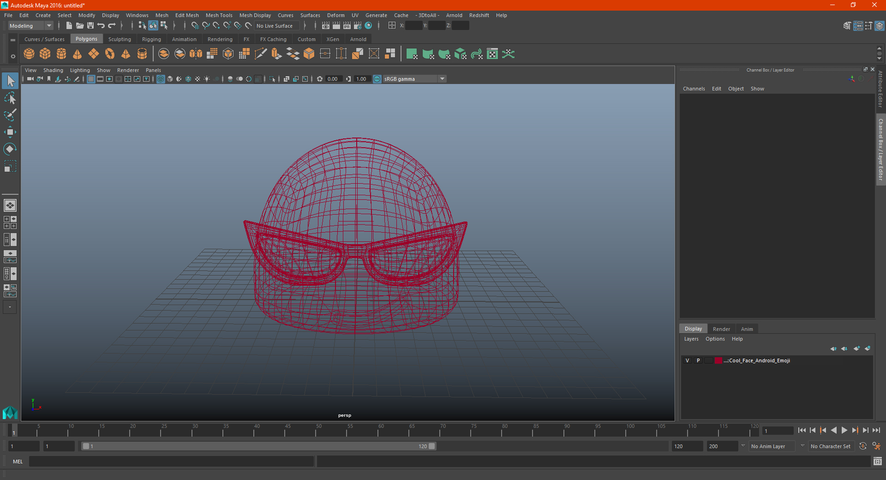Move selected layer up icon
This screenshot has height=480, width=886.
point(833,348)
